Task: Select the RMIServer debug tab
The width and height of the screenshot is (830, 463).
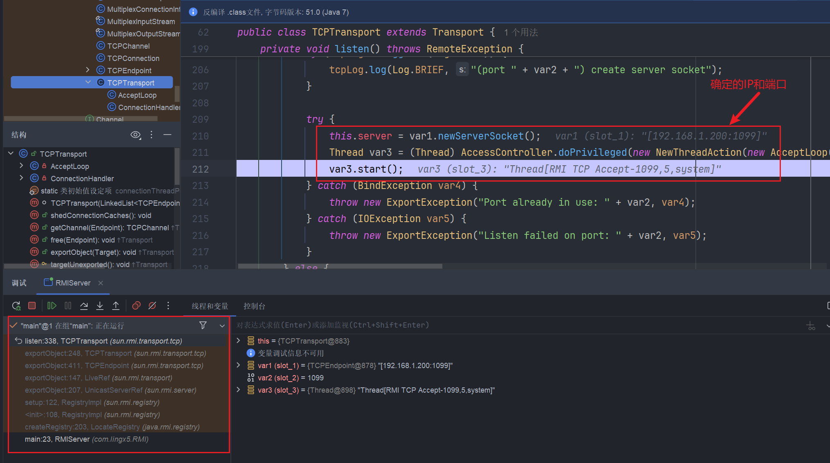Action: [x=73, y=283]
